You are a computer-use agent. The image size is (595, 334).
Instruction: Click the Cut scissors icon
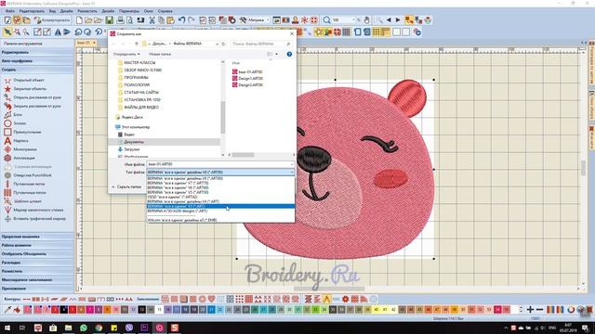[x=152, y=20]
